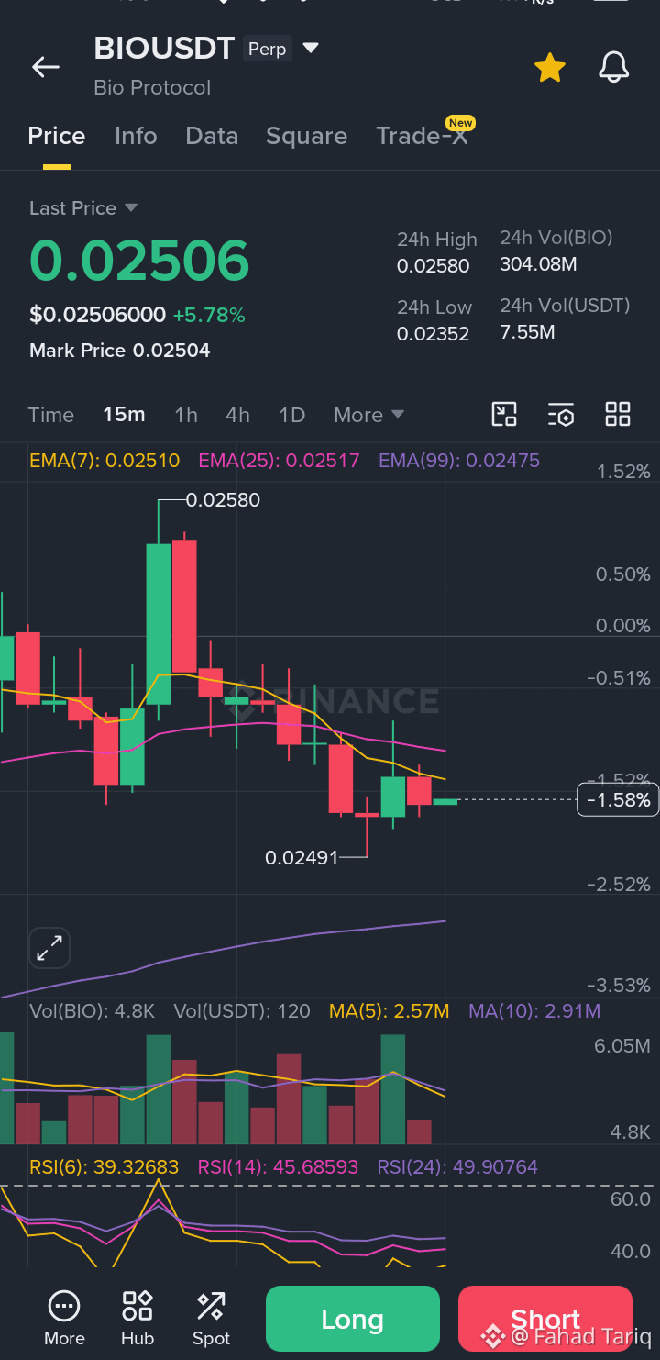Tap the RSI(24): 49.90764 label
Image resolution: width=660 pixels, height=1360 pixels.
coord(457,1167)
